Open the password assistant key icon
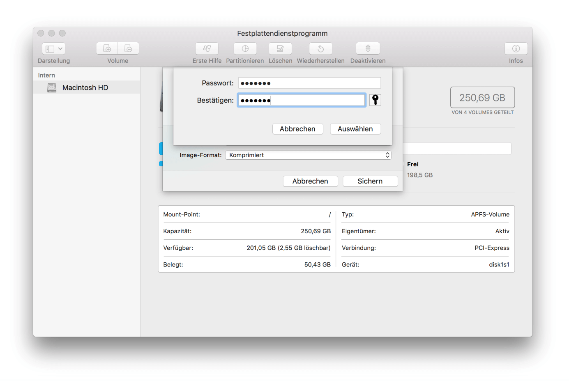Image resolution: width=569 pixels, height=381 pixels. (375, 100)
